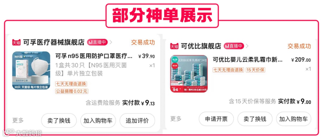Click the 15天价保 tag
This screenshot has height=139, width=323.
[x=255, y=70]
